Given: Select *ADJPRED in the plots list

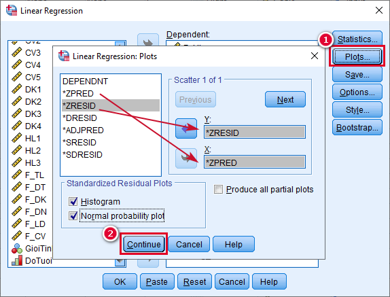Looking at the screenshot, I should pyautogui.click(x=111, y=130).
